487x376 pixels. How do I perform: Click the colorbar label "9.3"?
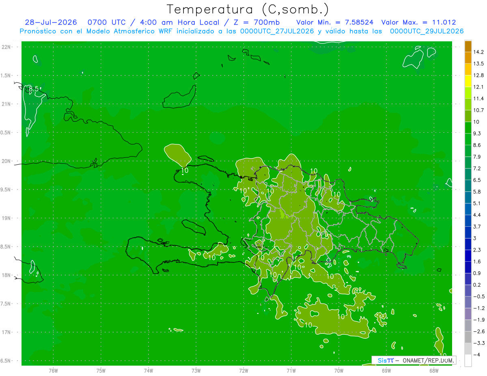point(477,133)
